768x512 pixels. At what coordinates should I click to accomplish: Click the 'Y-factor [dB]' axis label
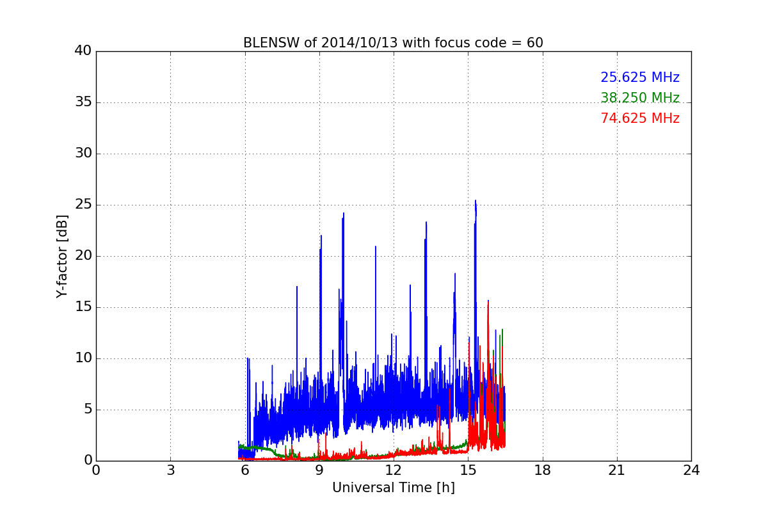(x=62, y=256)
